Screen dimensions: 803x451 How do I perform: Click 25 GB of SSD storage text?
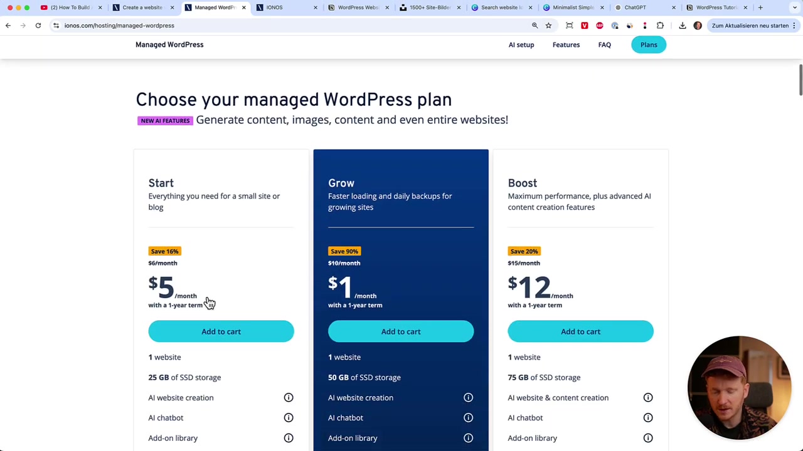(x=184, y=378)
